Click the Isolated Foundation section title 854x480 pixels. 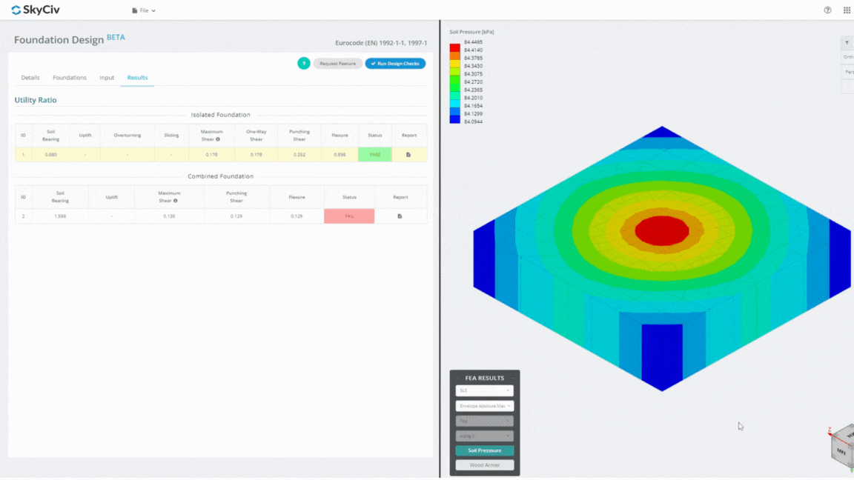coord(221,115)
